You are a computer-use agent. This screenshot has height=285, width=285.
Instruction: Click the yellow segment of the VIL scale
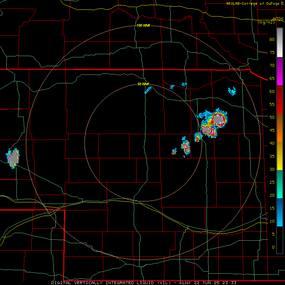(x=280, y=156)
